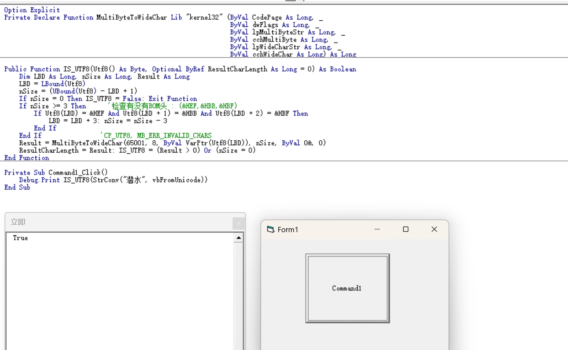Click the green BOM check comment
Image resolution: width=568 pixels, height=350 pixels.
tap(173, 106)
